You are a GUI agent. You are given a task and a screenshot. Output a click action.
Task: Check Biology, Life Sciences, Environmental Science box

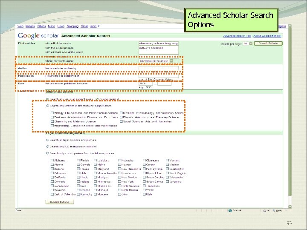click(52, 113)
